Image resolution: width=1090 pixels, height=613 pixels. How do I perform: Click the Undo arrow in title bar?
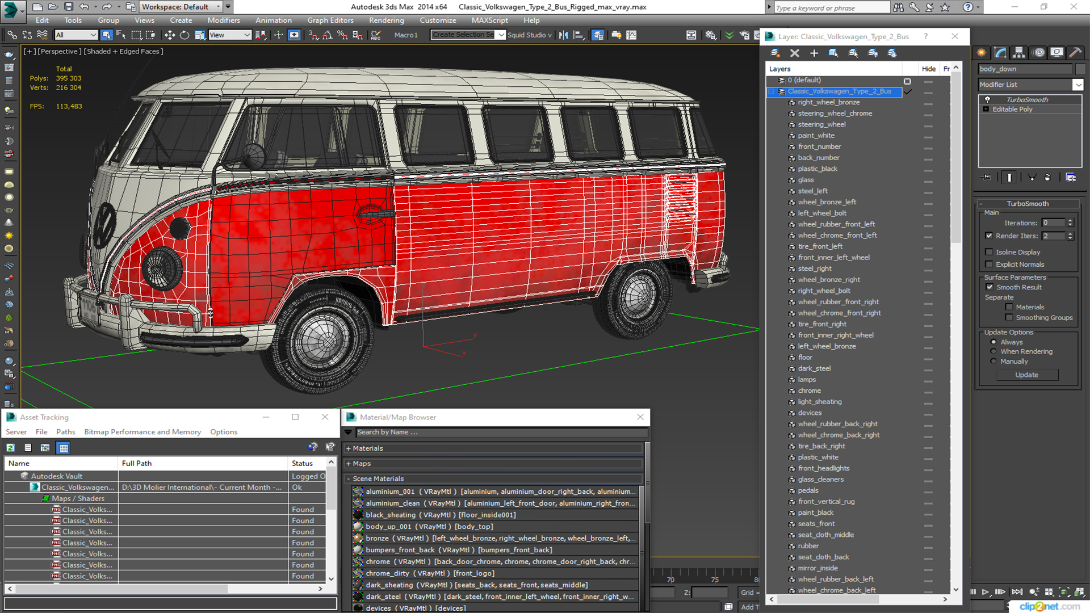84,7
